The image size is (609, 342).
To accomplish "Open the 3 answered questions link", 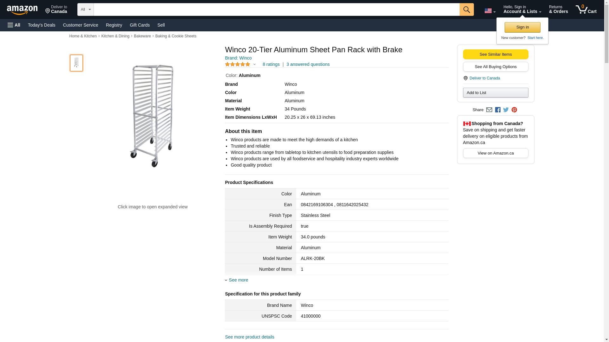I will [308, 64].
